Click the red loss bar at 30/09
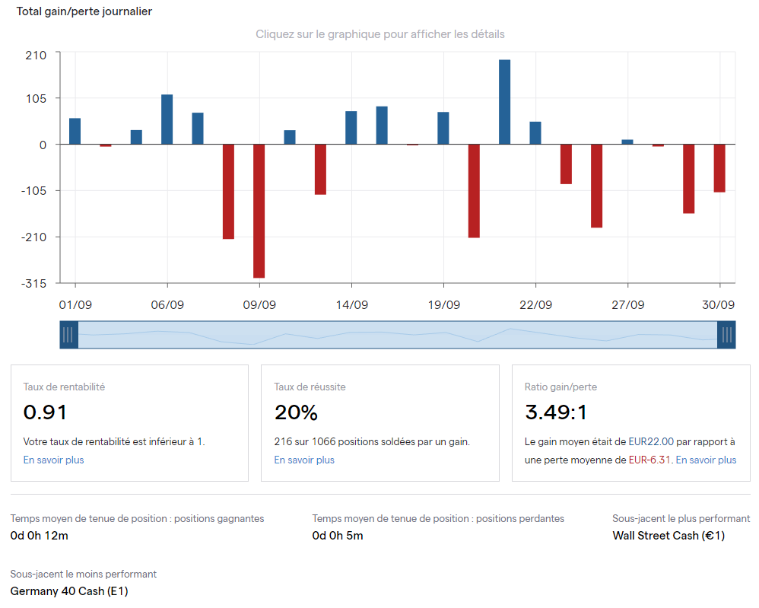This screenshot has width=759, height=608. click(x=719, y=168)
